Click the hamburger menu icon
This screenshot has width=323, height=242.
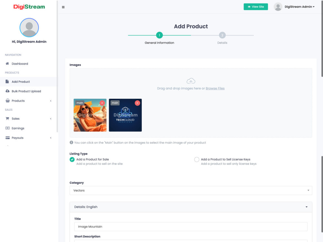point(63,7)
